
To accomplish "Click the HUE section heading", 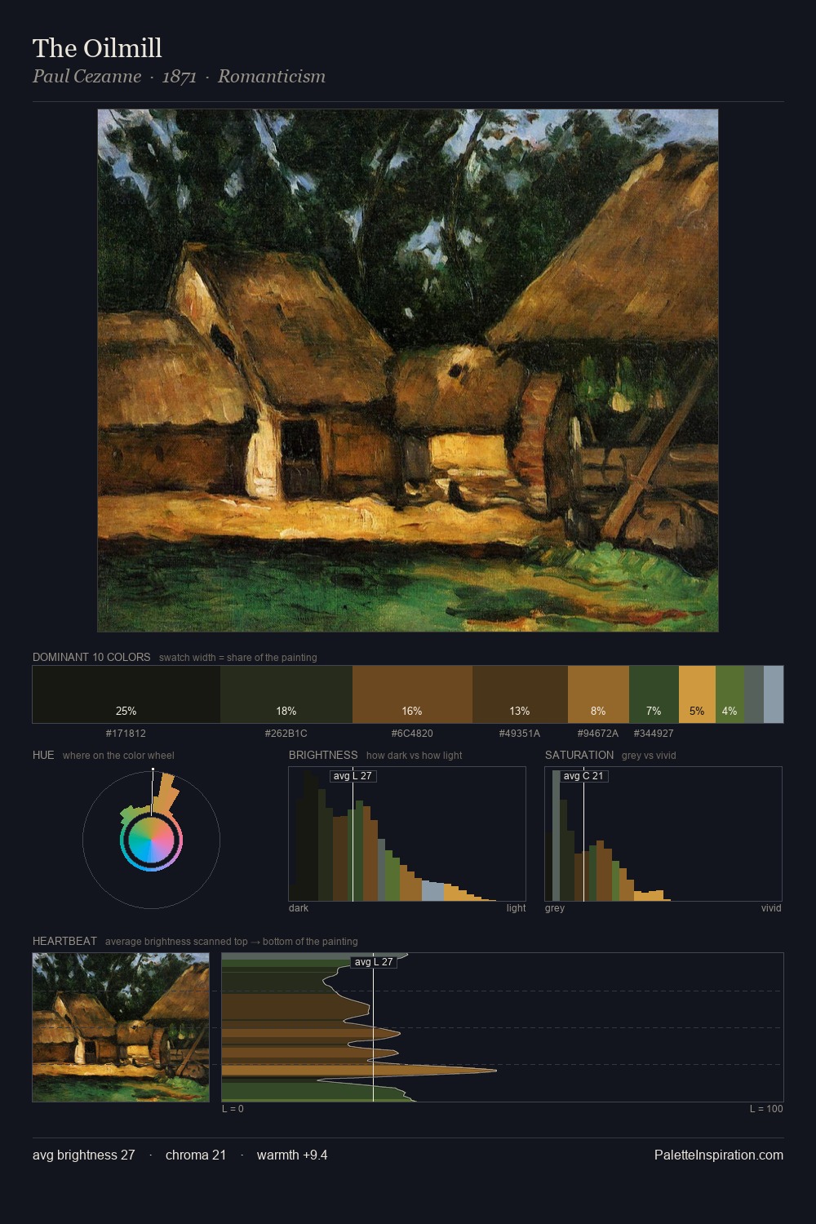I will (x=43, y=755).
